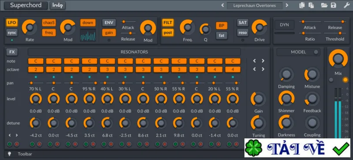Toggle the FILT button
The height and width of the screenshot is (160, 353).
[x=168, y=23]
